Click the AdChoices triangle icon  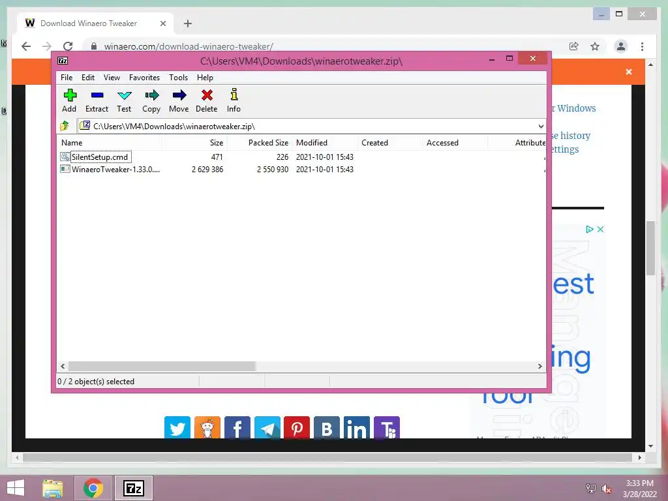coord(590,229)
